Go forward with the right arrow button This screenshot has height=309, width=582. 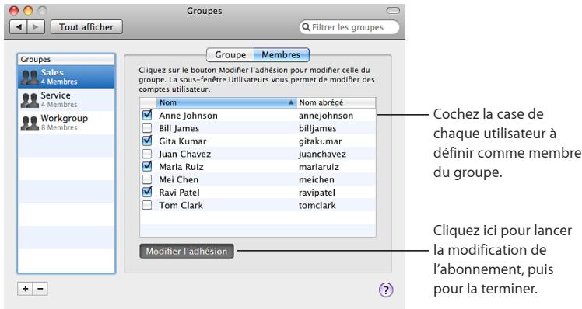coord(36,27)
